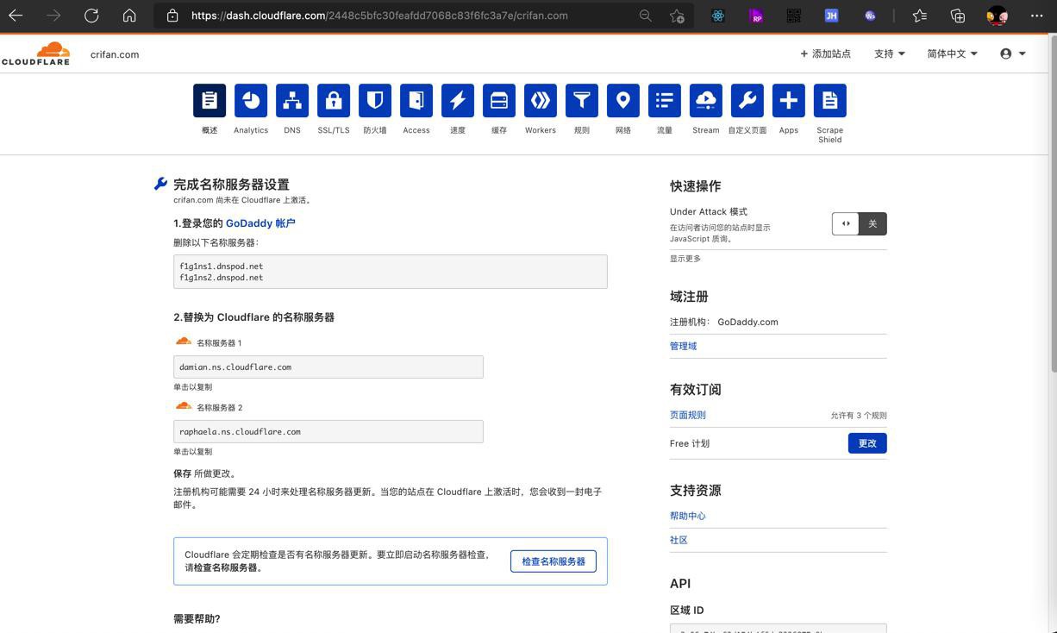Screen dimensions: 1057x633
Task: Open the DNS settings icon
Action: pos(292,100)
